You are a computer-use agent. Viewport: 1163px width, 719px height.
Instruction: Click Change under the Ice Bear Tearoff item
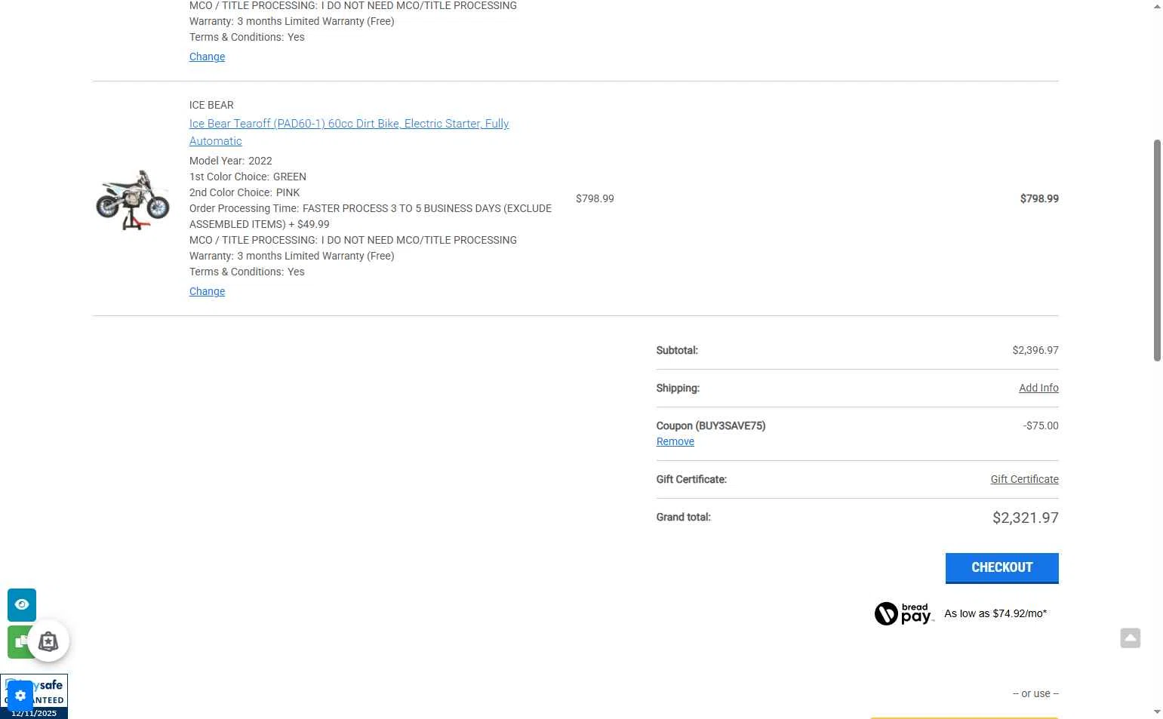pyautogui.click(x=207, y=291)
